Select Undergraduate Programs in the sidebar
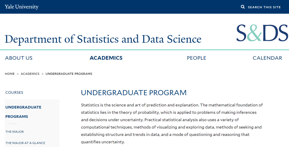The width and height of the screenshot is (289, 147). point(23,112)
